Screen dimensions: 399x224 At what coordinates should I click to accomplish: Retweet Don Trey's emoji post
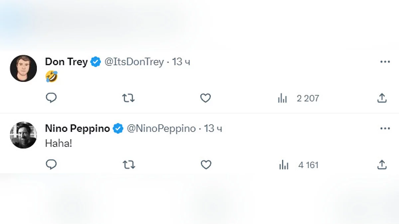pyautogui.click(x=128, y=98)
